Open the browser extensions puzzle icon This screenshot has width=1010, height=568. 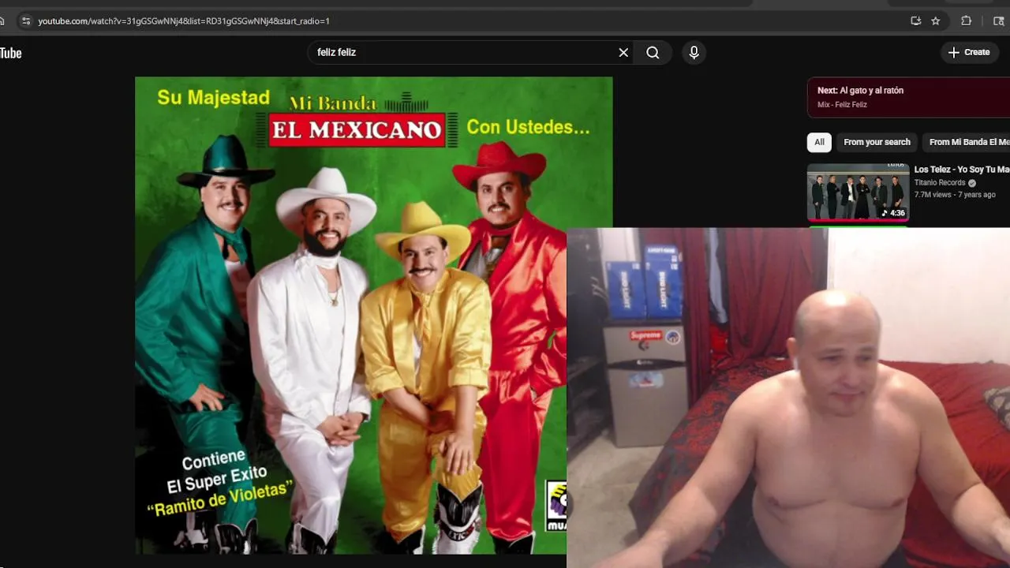point(966,21)
